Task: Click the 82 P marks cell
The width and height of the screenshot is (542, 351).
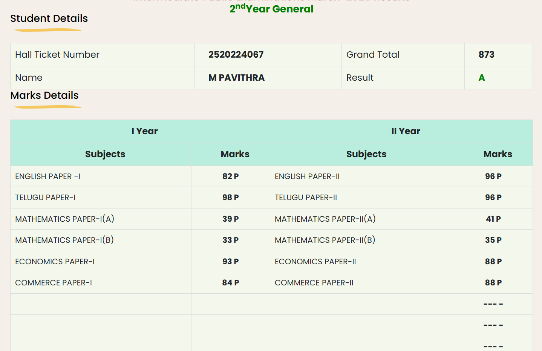Action: pos(230,176)
